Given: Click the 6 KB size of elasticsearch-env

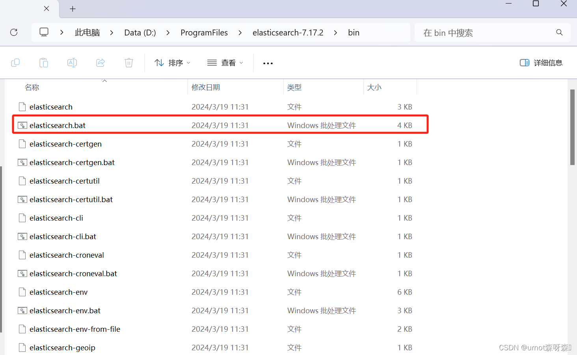Looking at the screenshot, I should (x=405, y=292).
